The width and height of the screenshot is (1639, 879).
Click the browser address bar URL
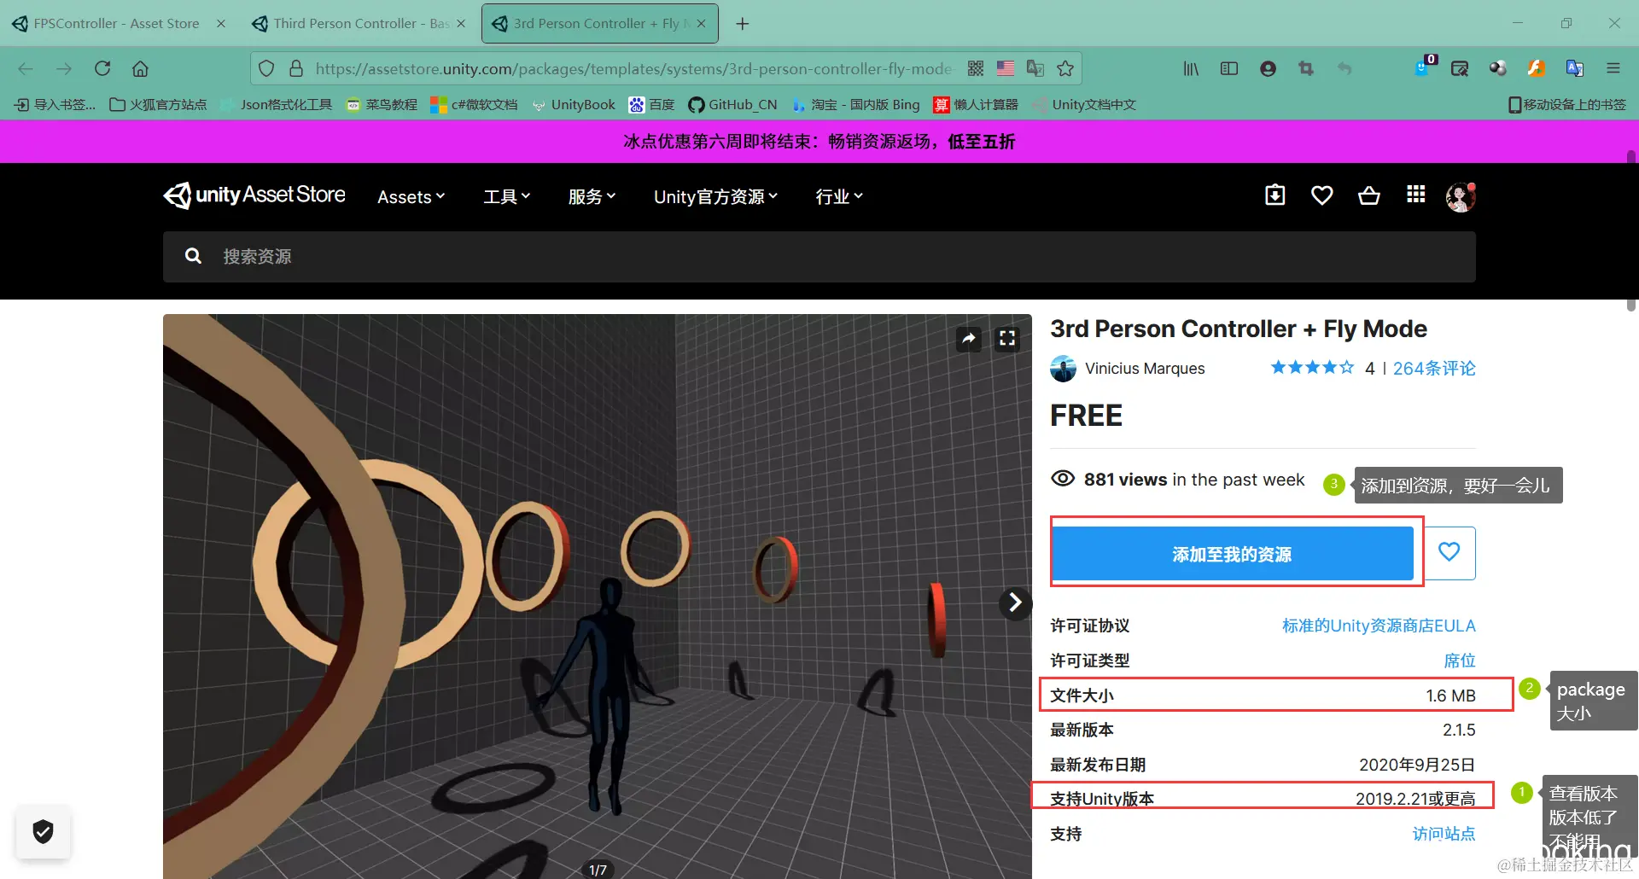coord(633,68)
